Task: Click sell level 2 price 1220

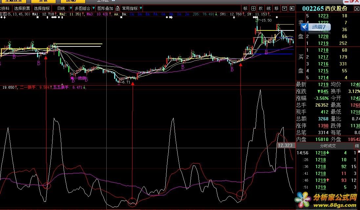Action: [x=323, y=36]
